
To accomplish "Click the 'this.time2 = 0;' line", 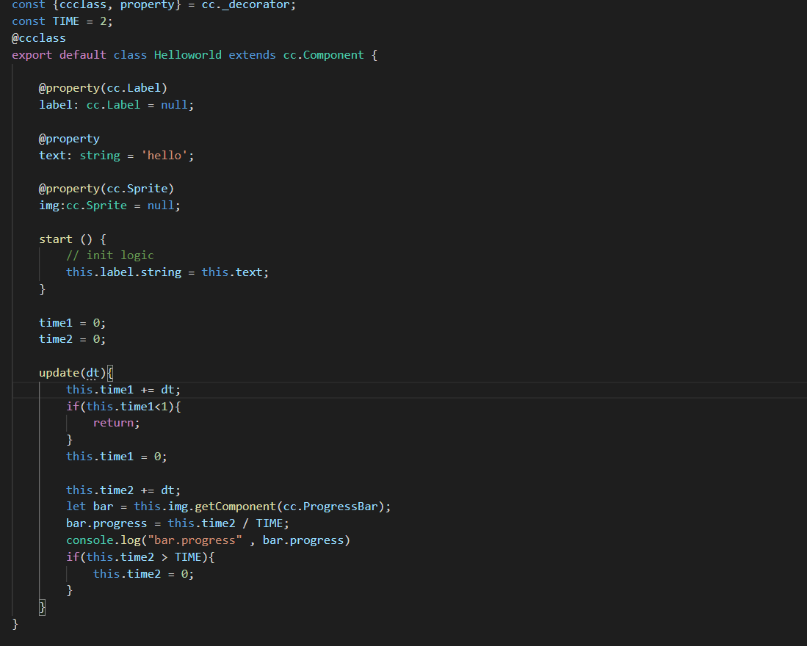I will pyautogui.click(x=144, y=574).
